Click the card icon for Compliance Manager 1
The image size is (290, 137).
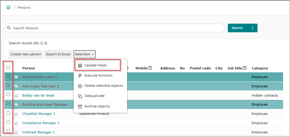(x=16, y=123)
